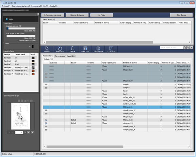Screen dimensions: 196x157
Task: Go to next preview page
Action: pyautogui.click(x=29, y=132)
